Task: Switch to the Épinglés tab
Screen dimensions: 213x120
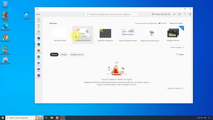Action: point(64,55)
